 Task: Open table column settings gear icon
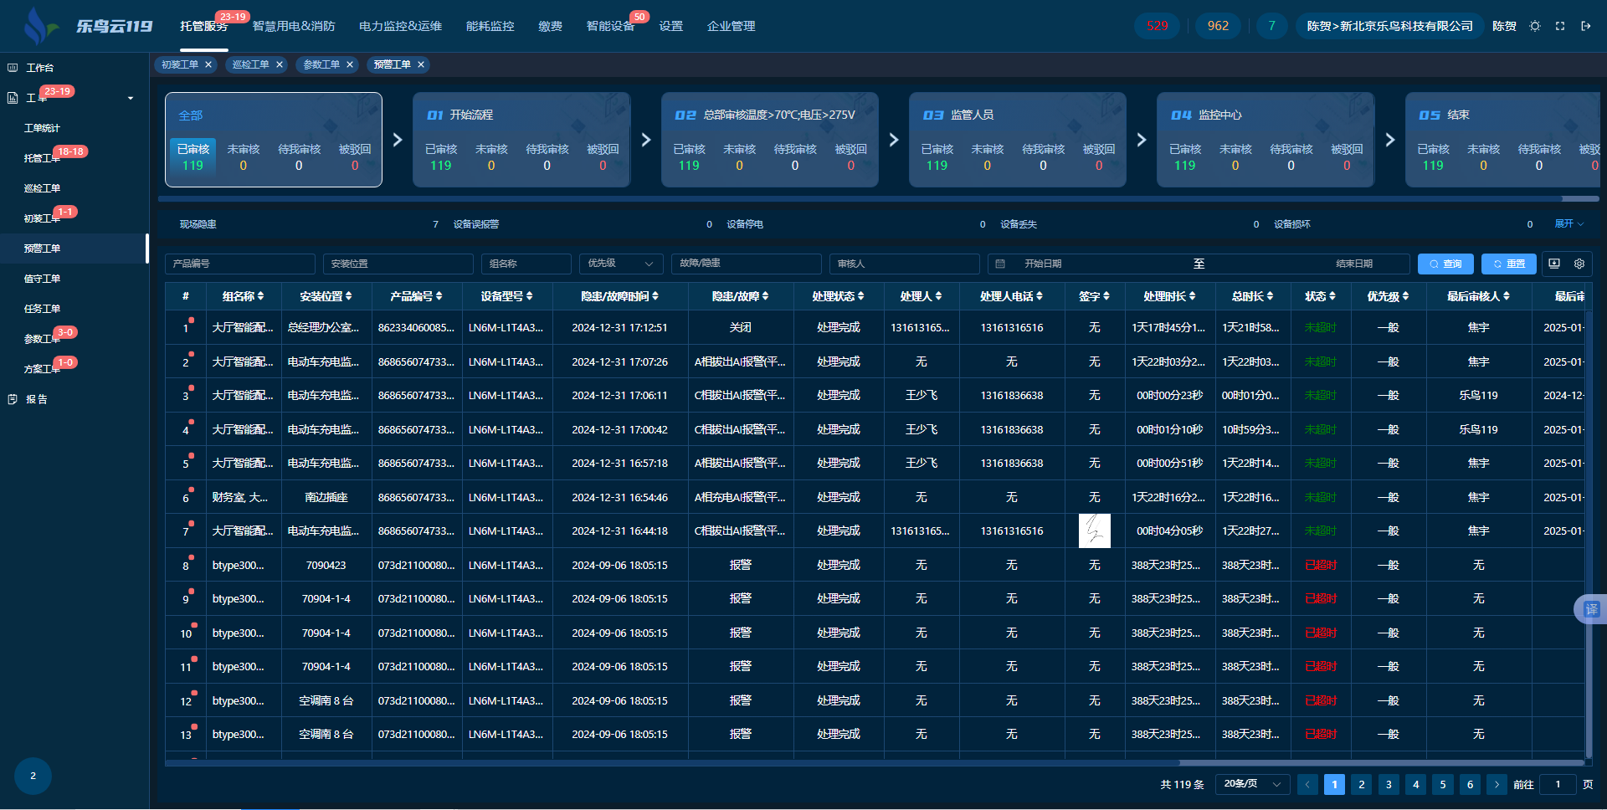click(x=1579, y=264)
